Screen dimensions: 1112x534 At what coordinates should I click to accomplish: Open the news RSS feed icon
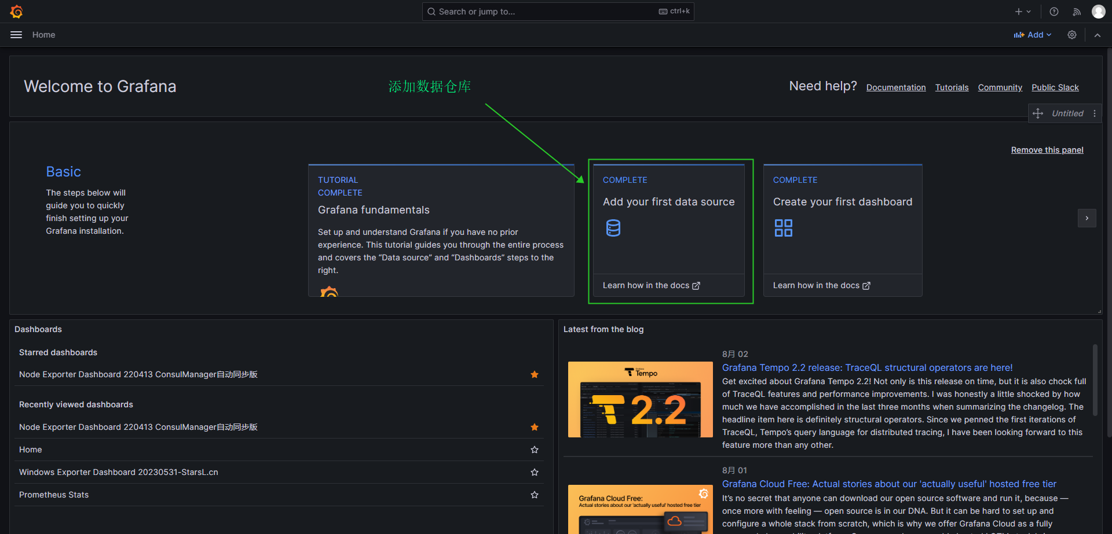tap(1077, 12)
